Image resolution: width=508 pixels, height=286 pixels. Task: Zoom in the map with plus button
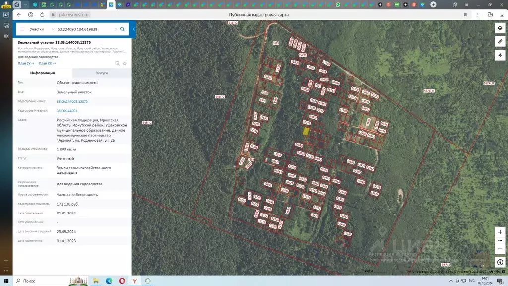pyautogui.click(x=500, y=232)
